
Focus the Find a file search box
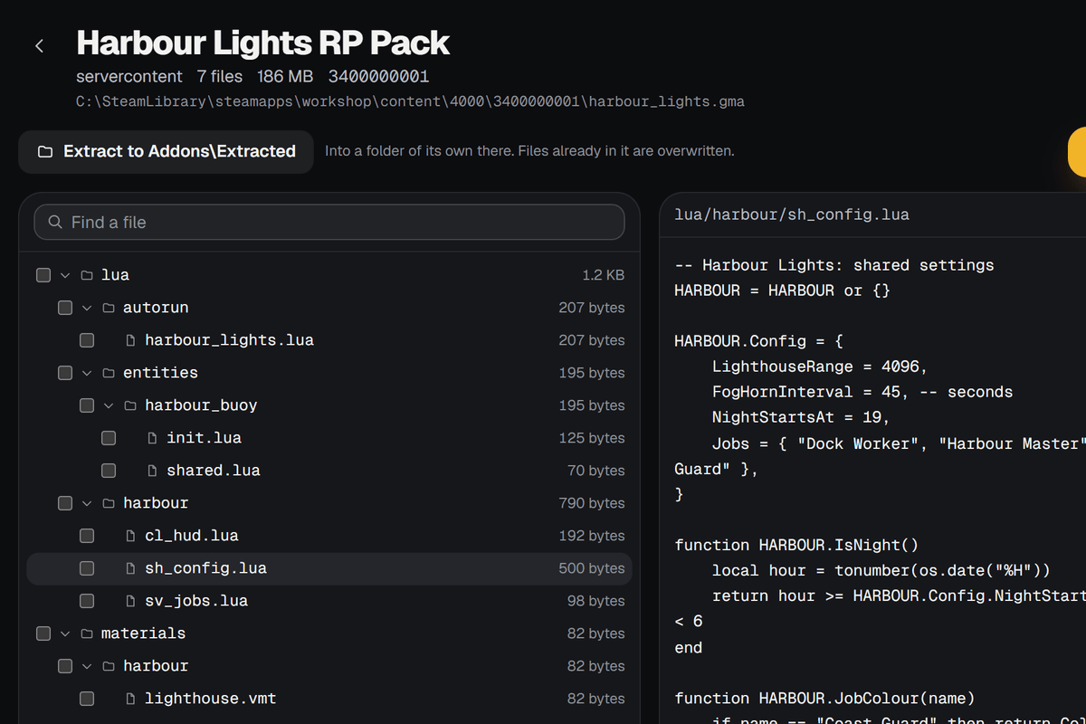(329, 222)
